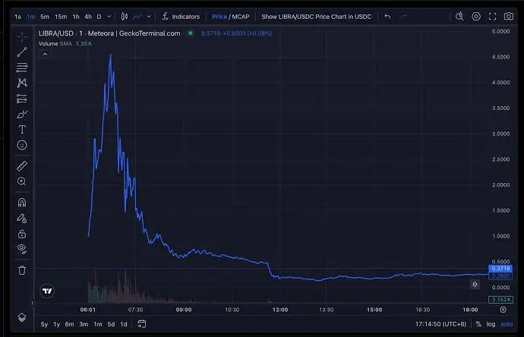Open the Object Tree layers icon
This screenshot has height=337, width=524.
(x=22, y=317)
